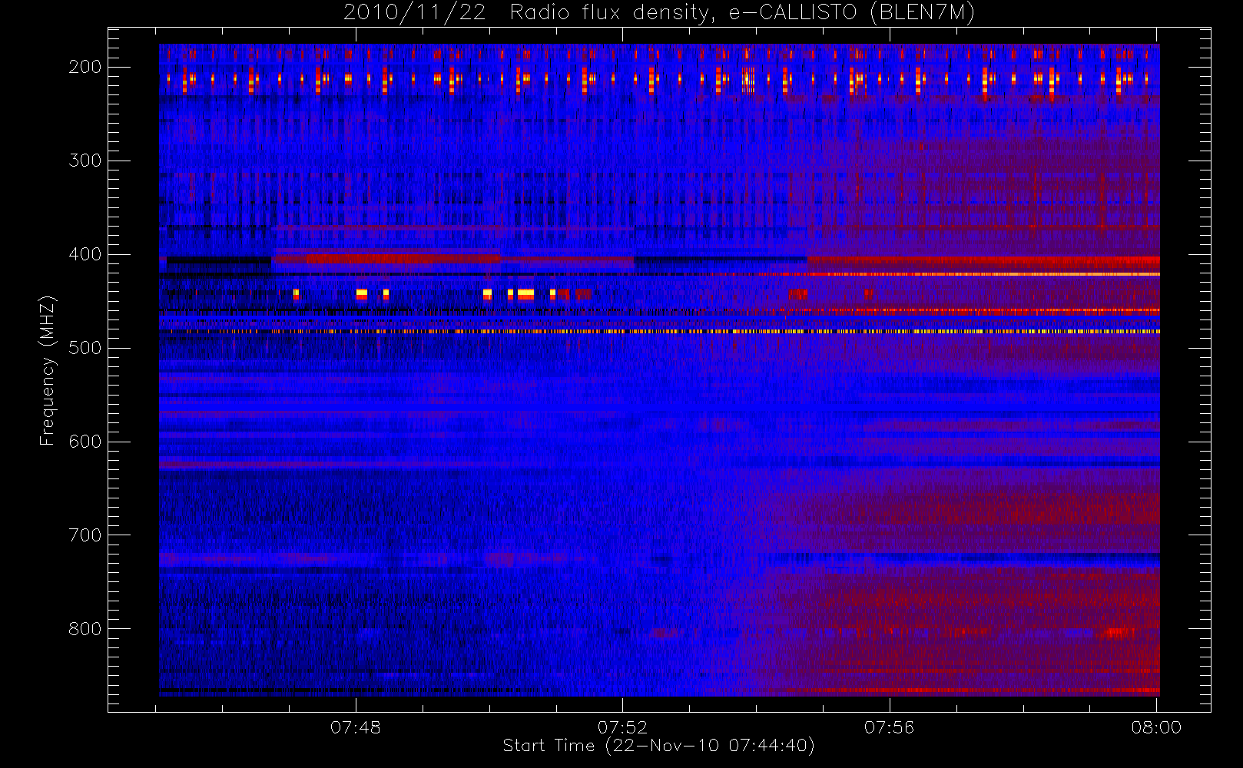Screen dimensions: 1243x768
Task: Click the 08:00 time tick label
Action: [1156, 727]
